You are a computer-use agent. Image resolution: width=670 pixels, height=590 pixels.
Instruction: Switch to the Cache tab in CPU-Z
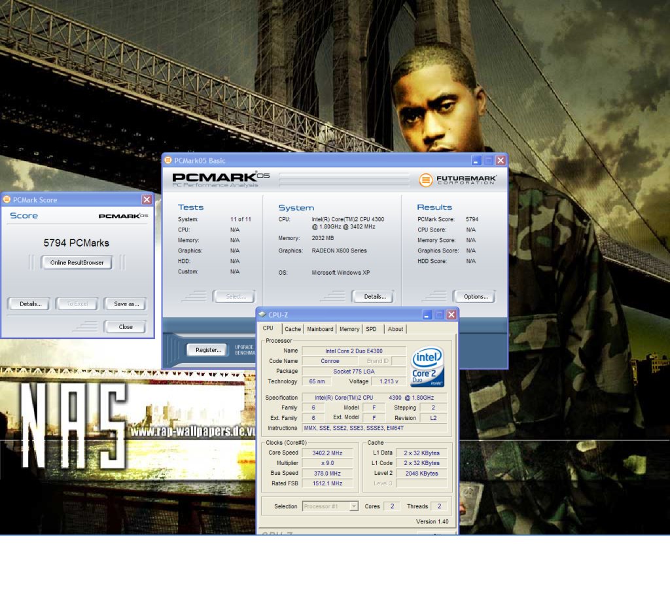[x=292, y=329]
